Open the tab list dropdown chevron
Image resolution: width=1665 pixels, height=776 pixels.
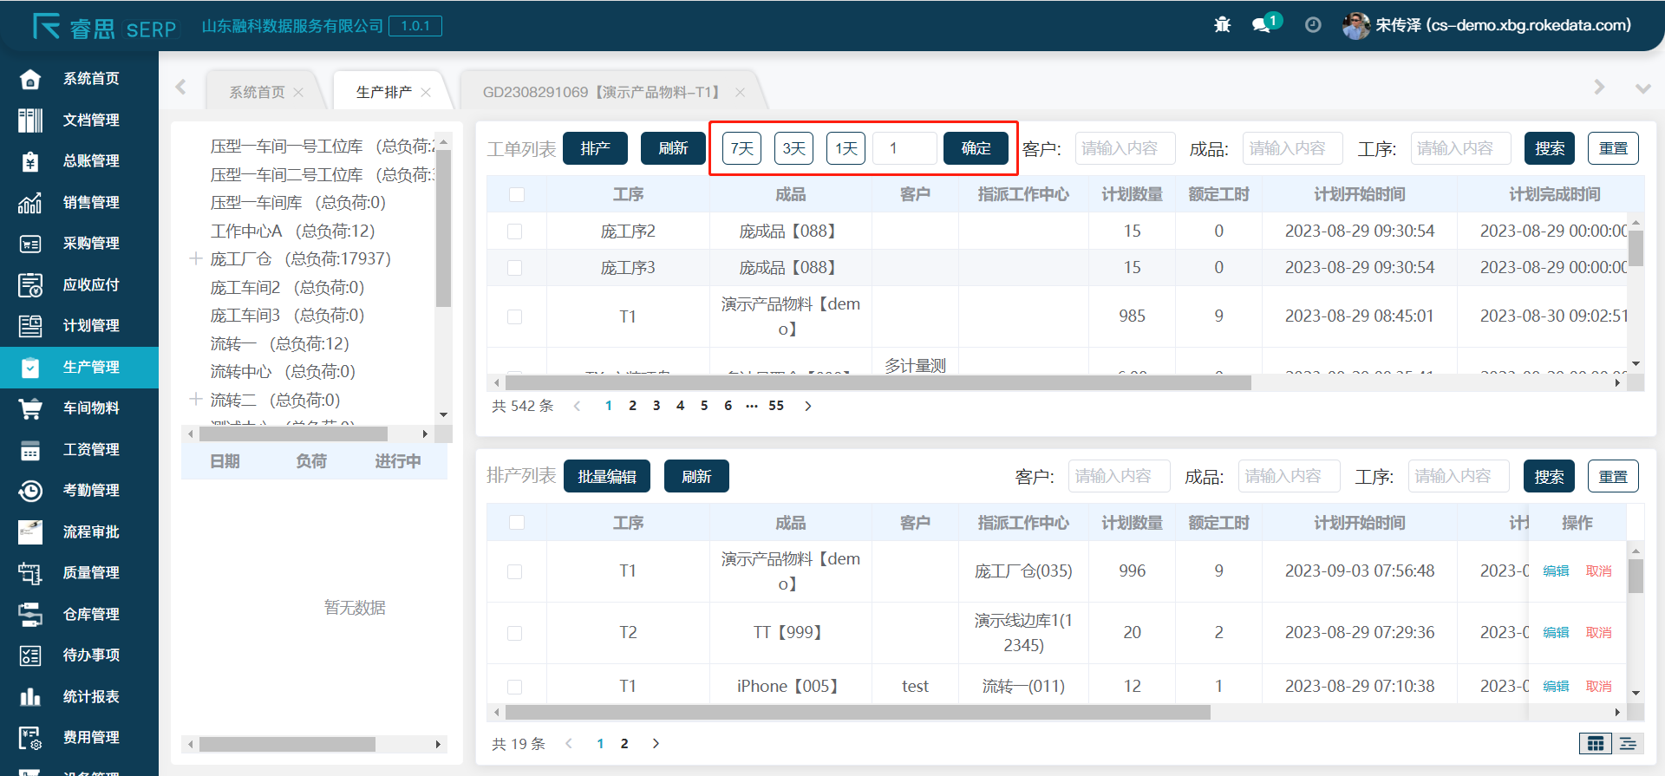coord(1642,88)
